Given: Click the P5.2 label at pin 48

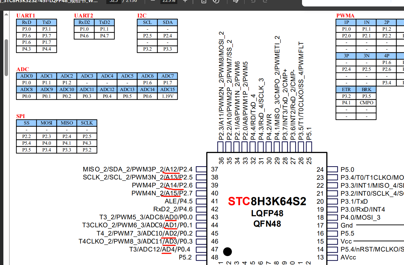Looking at the screenshot, I should click(185, 257).
